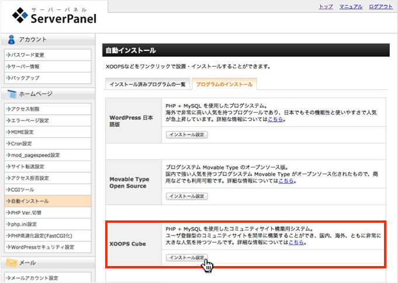The height and width of the screenshot is (283, 398).
Task: Open the こちら link in WordPress description
Action: pos(275,119)
